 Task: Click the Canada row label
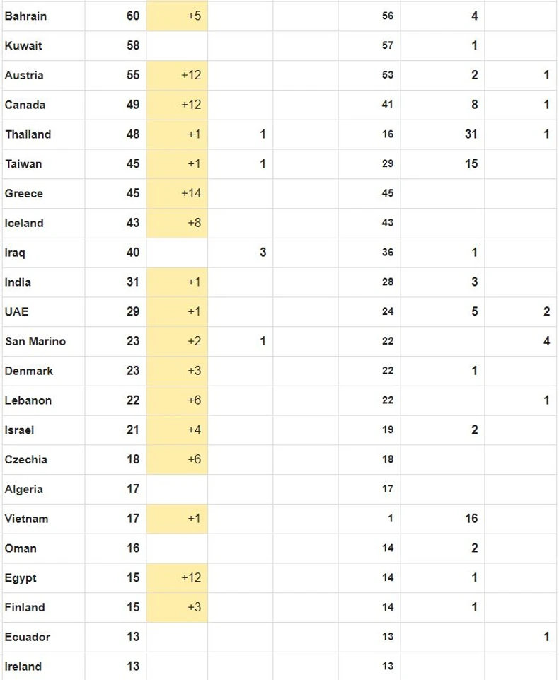tap(25, 105)
